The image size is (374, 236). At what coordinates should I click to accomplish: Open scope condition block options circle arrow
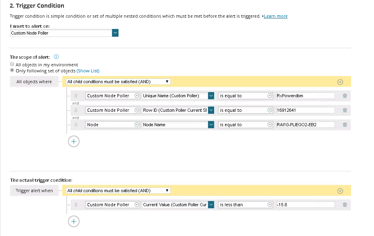click(340, 82)
